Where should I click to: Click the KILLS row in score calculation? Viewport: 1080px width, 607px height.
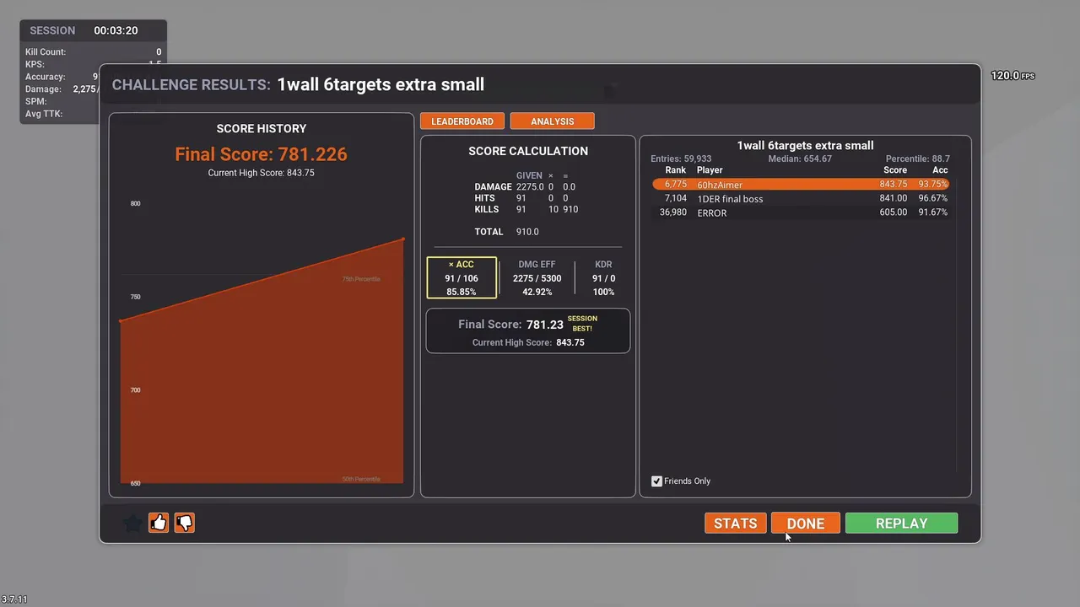click(526, 209)
